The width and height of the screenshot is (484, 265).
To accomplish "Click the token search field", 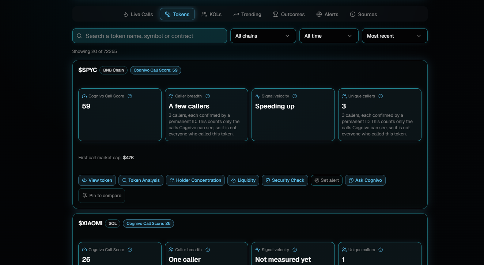I will [150, 36].
